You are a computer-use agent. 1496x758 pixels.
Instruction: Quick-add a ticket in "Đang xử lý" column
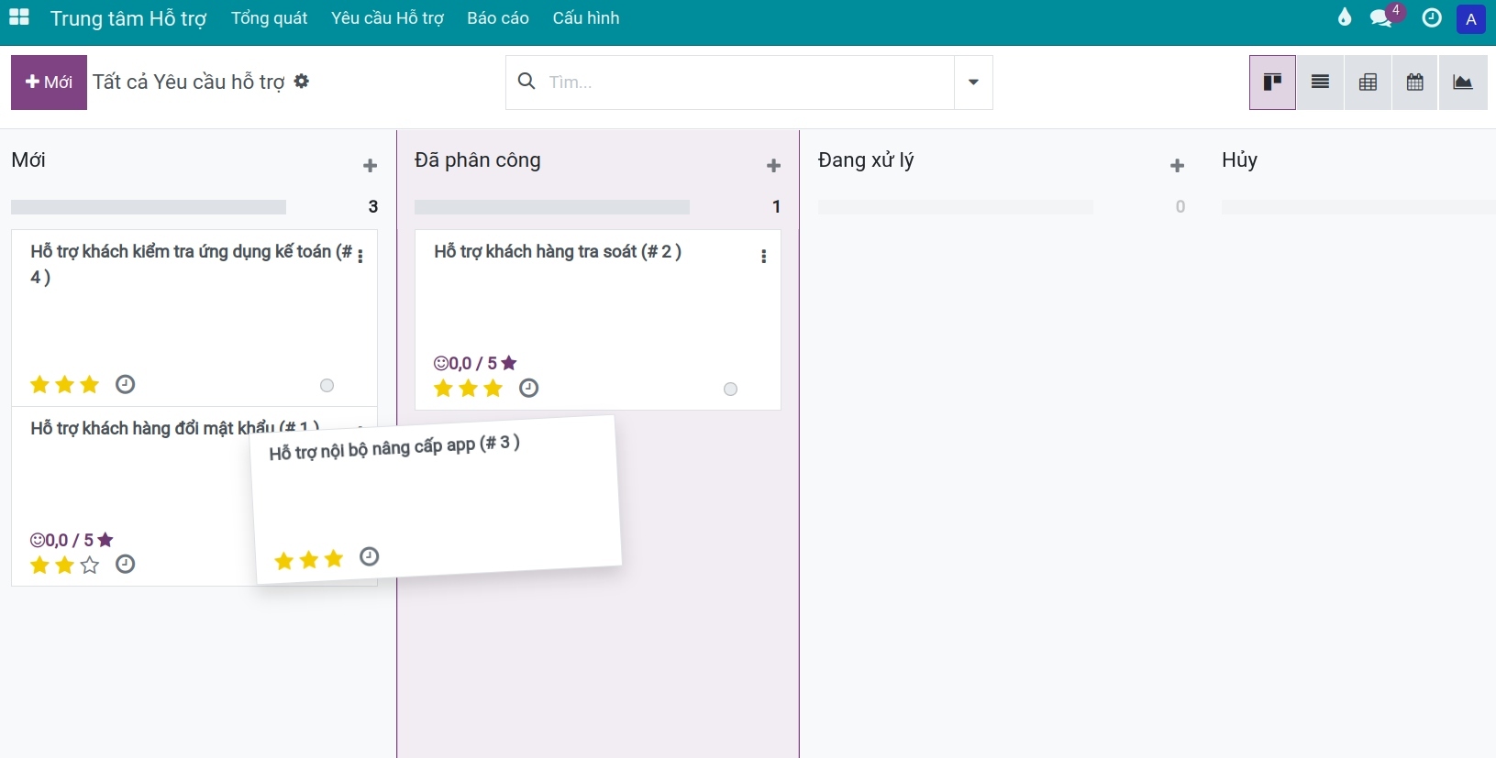pos(1177,166)
